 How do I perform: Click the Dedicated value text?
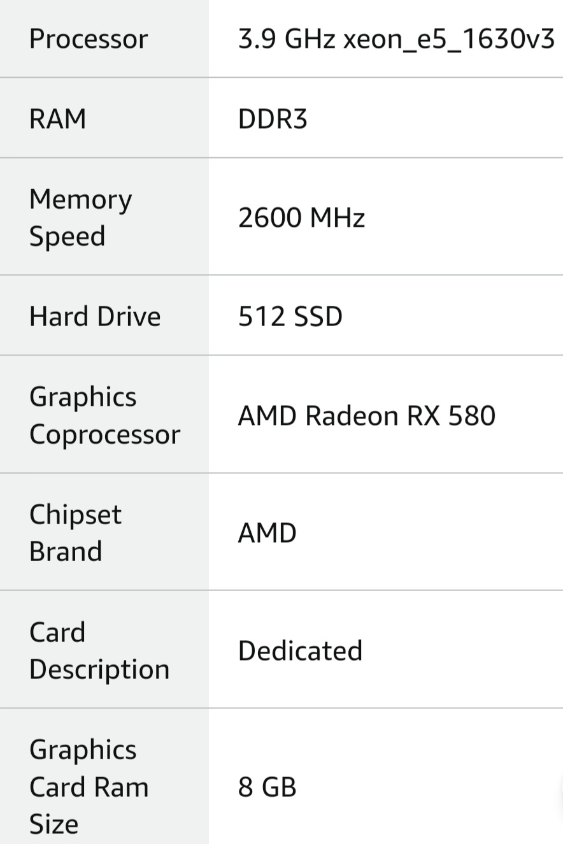click(300, 650)
